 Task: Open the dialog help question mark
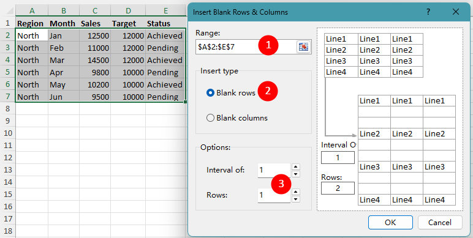tap(428, 12)
